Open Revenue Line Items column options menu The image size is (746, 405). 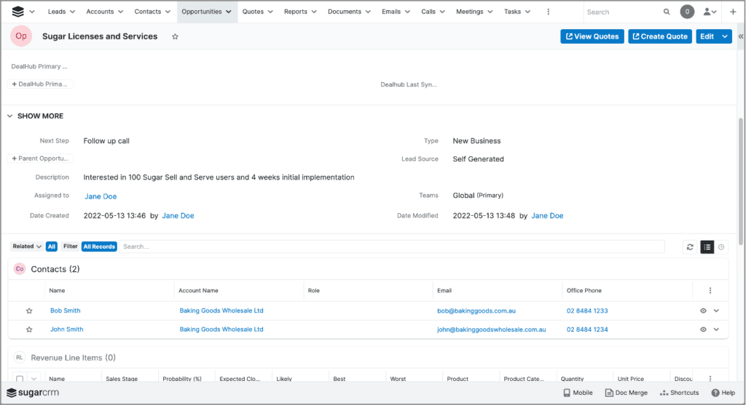tap(710, 379)
